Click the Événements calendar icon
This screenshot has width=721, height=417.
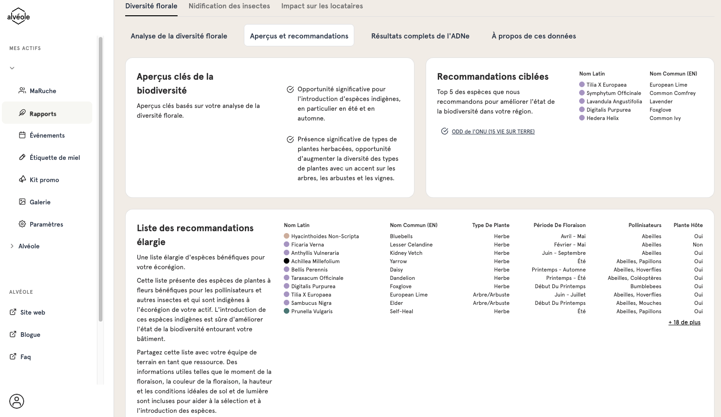tap(22, 135)
